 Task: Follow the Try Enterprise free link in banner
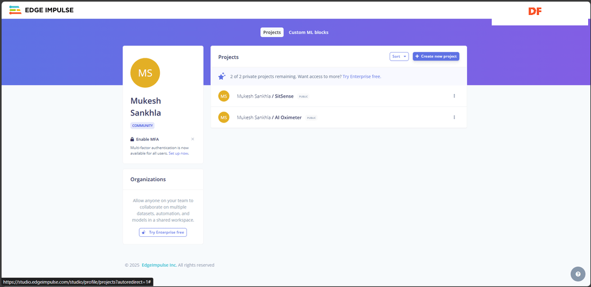(x=361, y=76)
